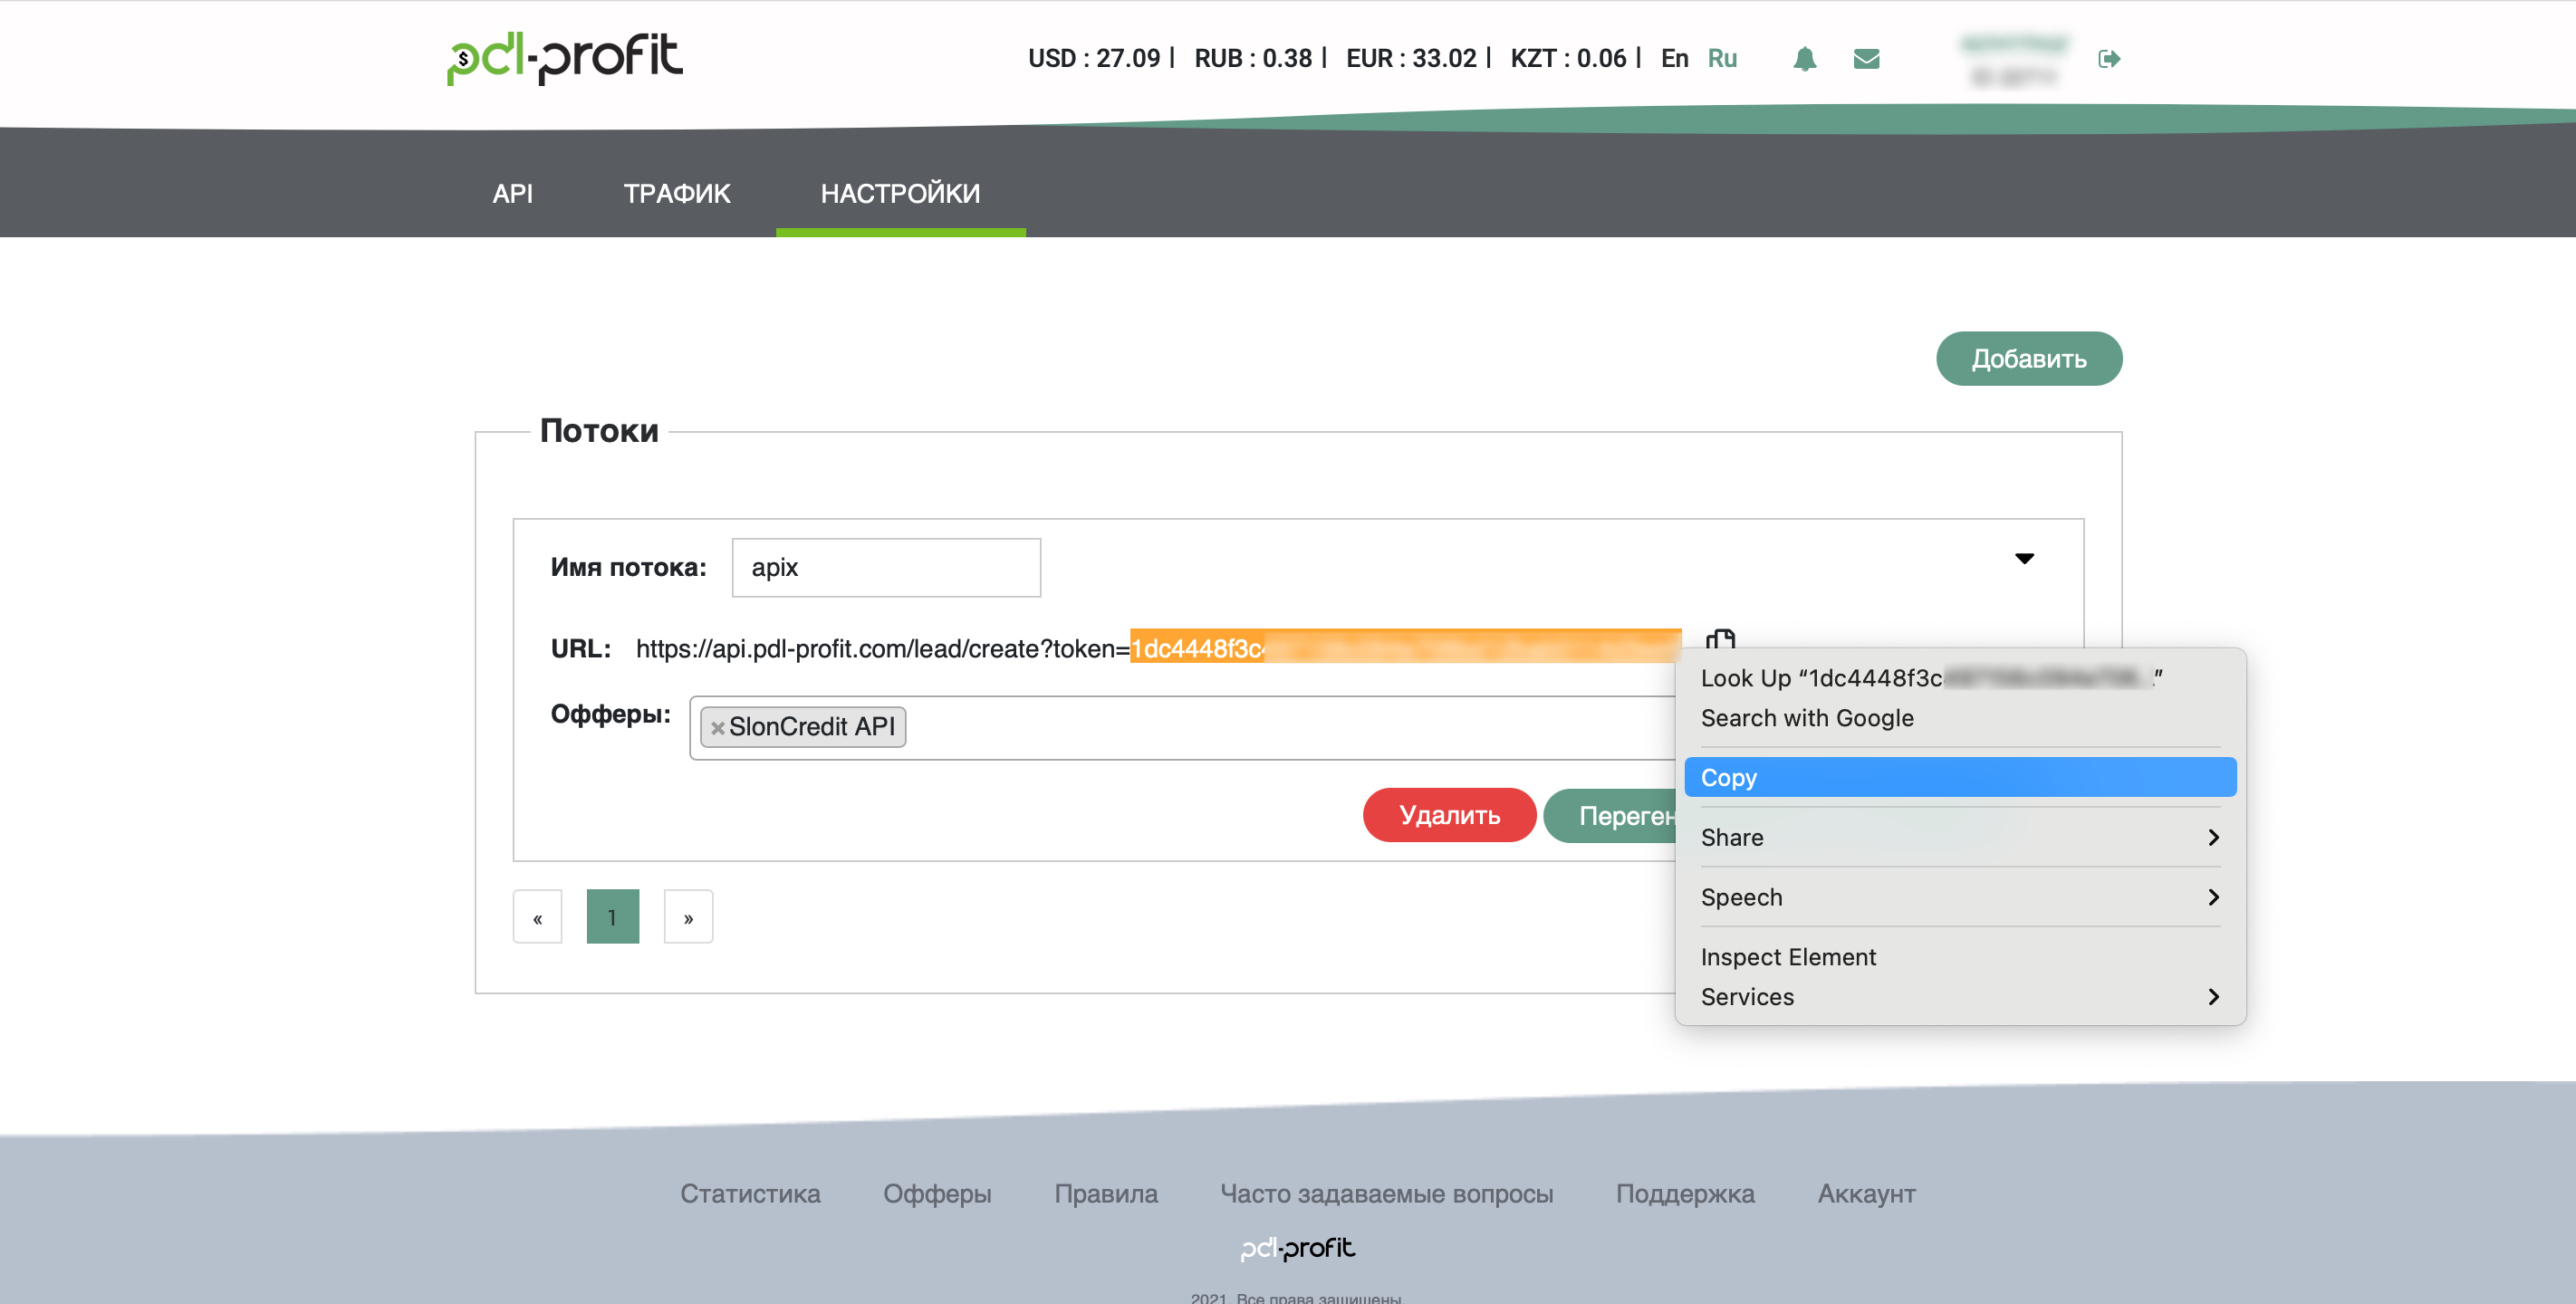The image size is (2576, 1304).
Task: Open Аккаунт footer link
Action: pos(1866,1193)
